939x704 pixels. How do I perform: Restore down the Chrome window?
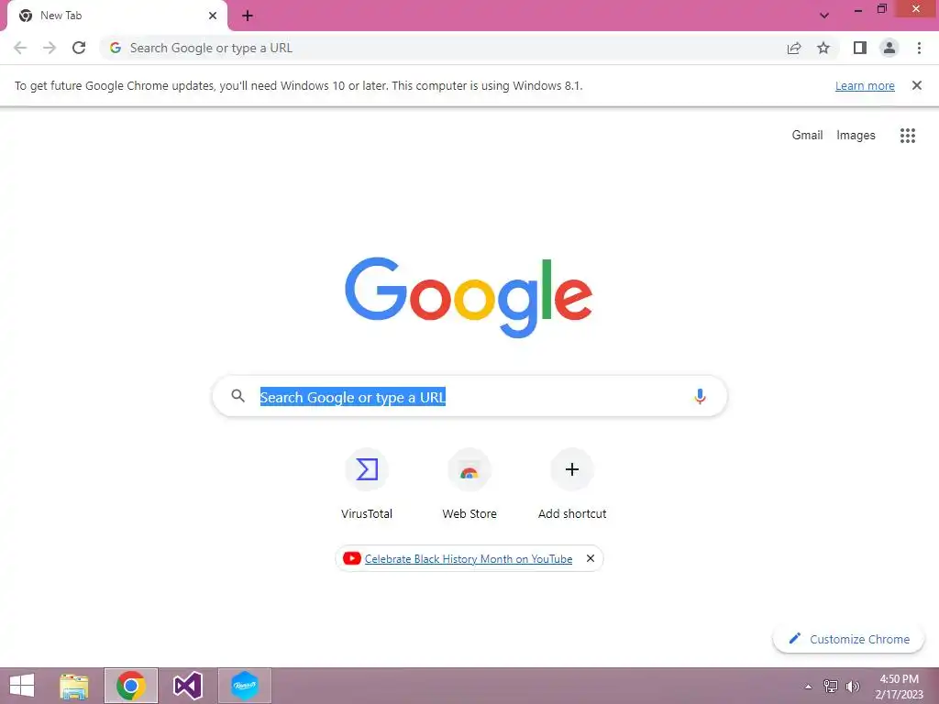[881, 9]
